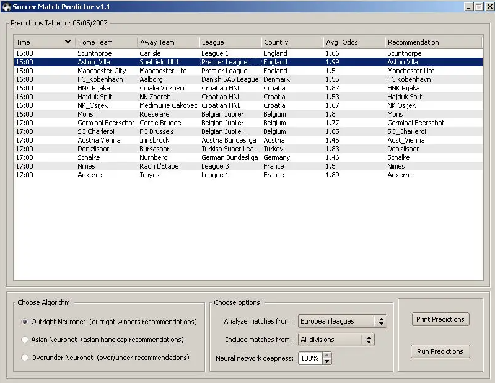Image resolution: width=495 pixels, height=383 pixels.
Task: Select the Outright Neuronet algorithm
Action: pyautogui.click(x=25, y=322)
